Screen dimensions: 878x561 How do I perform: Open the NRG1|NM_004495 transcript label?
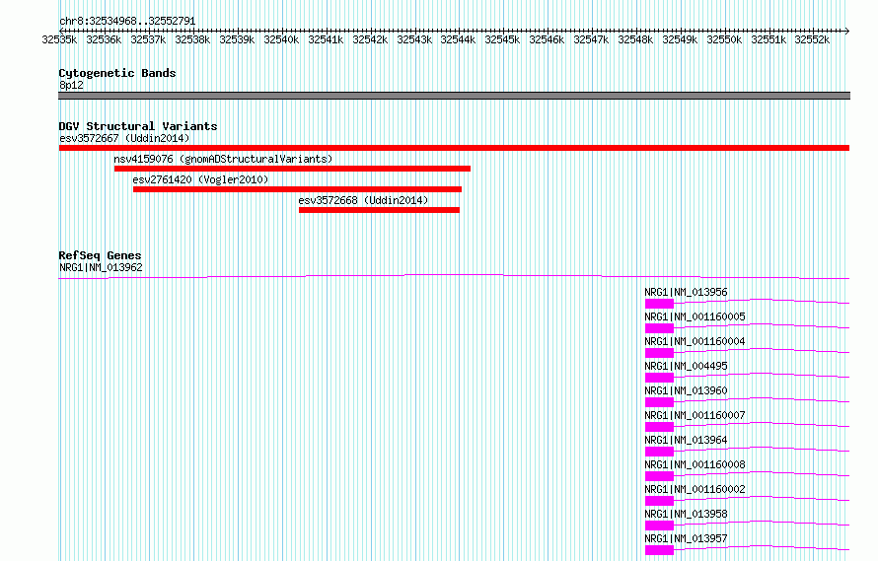tap(686, 366)
